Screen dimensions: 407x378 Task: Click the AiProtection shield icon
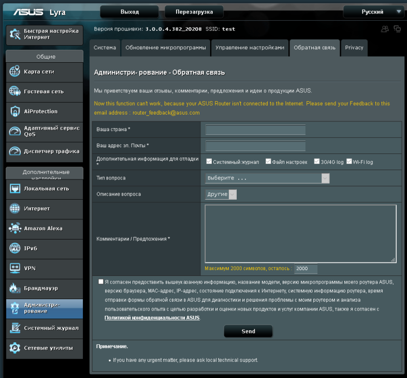click(x=15, y=111)
